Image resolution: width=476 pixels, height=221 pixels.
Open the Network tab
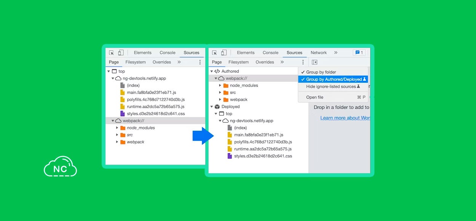pyautogui.click(x=319, y=53)
